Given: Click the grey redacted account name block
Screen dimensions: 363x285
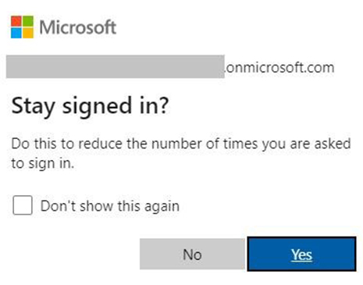Looking at the screenshot, I should click(x=116, y=66).
